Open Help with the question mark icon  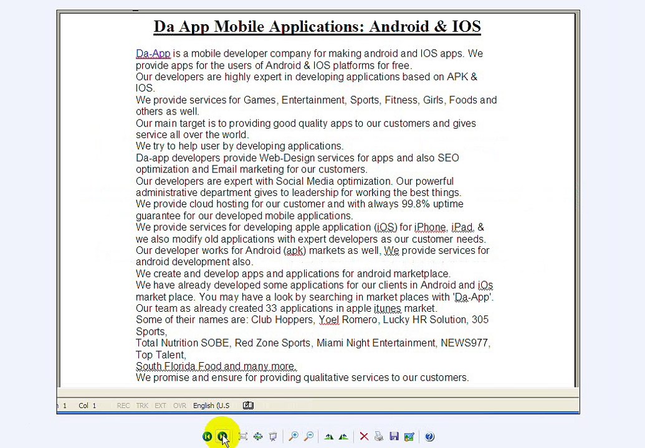pyautogui.click(x=429, y=437)
